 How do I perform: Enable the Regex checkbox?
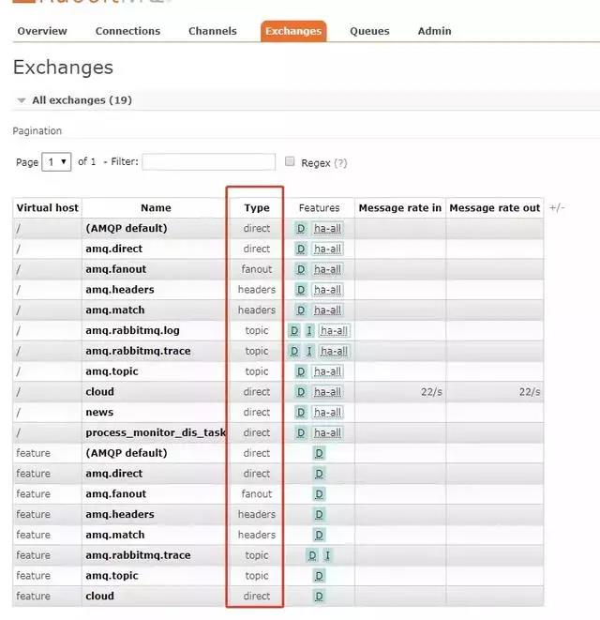pyautogui.click(x=290, y=161)
